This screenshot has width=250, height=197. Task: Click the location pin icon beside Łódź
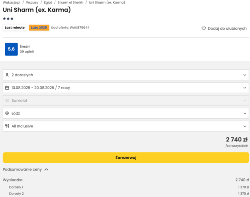pyautogui.click(x=7, y=113)
